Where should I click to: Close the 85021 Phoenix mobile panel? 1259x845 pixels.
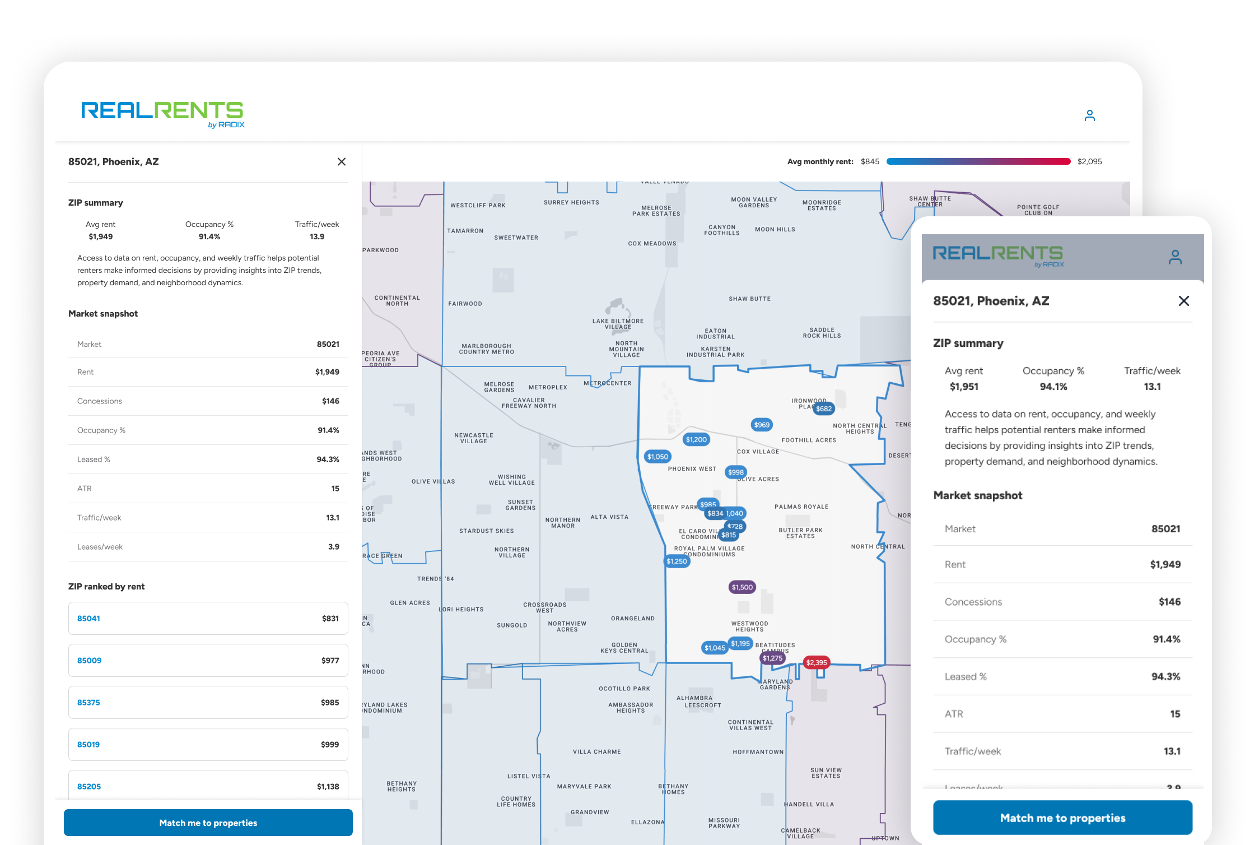[x=1183, y=301]
